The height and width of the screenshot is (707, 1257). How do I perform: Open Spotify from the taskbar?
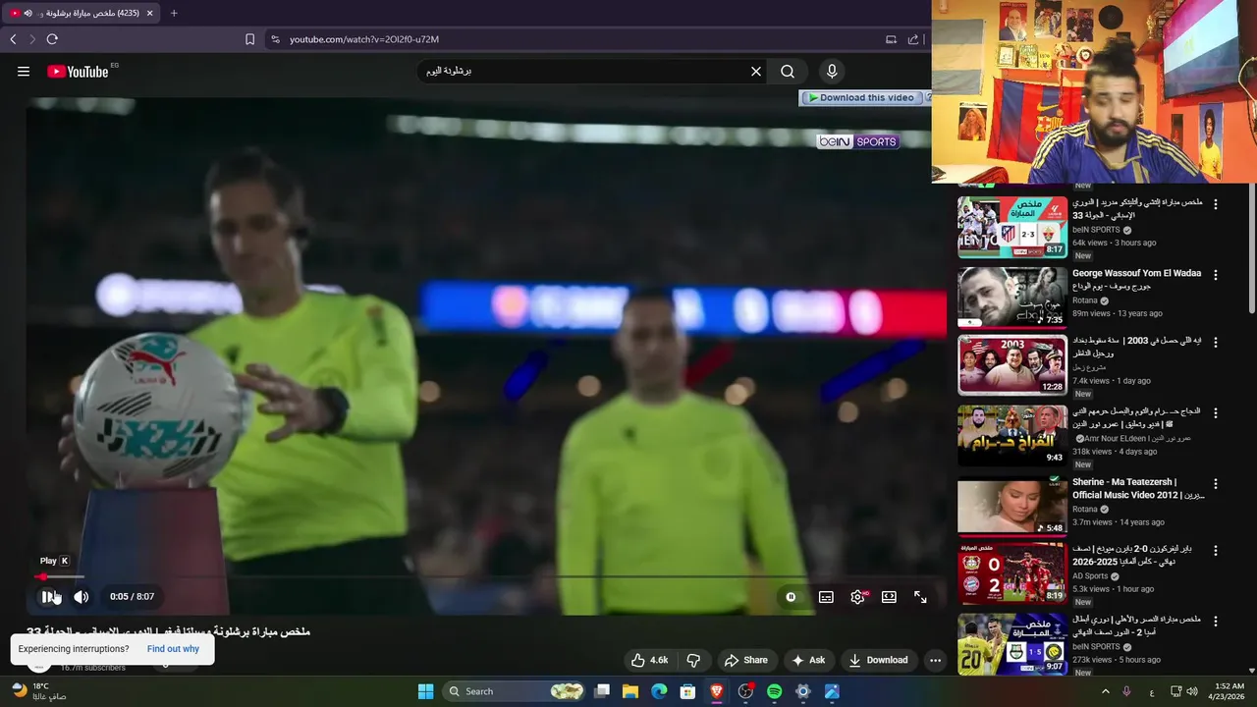pyautogui.click(x=774, y=691)
